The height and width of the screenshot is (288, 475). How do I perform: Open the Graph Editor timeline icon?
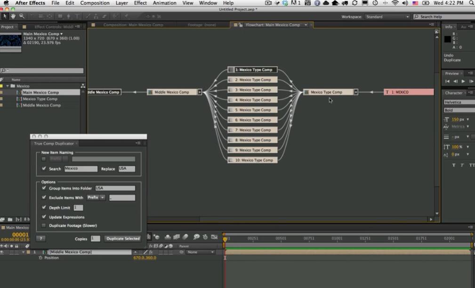[x=214, y=237]
